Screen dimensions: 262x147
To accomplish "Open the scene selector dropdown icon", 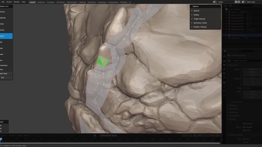I will pyautogui.click(x=215, y=2).
